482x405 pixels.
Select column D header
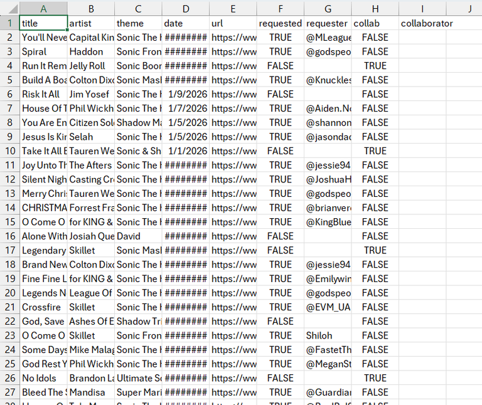click(x=186, y=9)
